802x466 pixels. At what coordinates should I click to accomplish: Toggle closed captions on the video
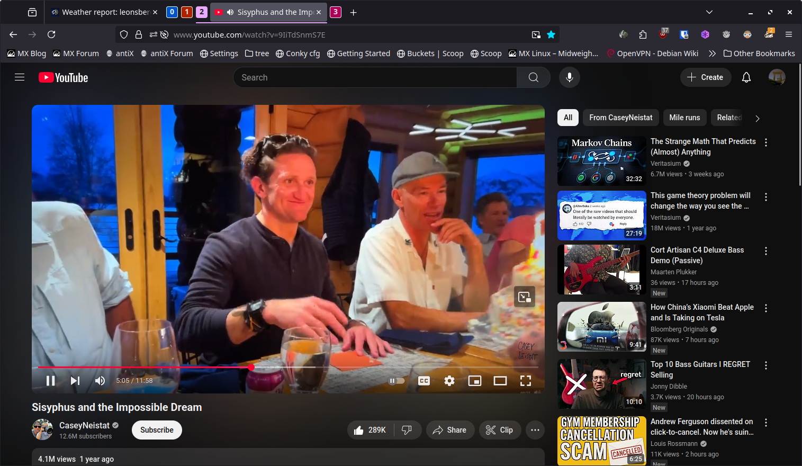(x=424, y=381)
